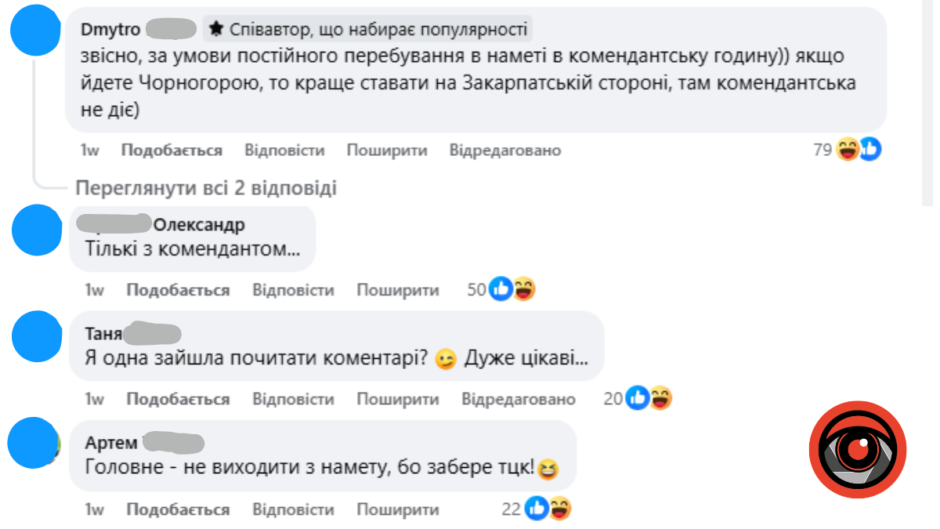The width and height of the screenshot is (940, 529).
Task: Like Олександр's comment "Тількі з комендантом"
Action: click(178, 290)
